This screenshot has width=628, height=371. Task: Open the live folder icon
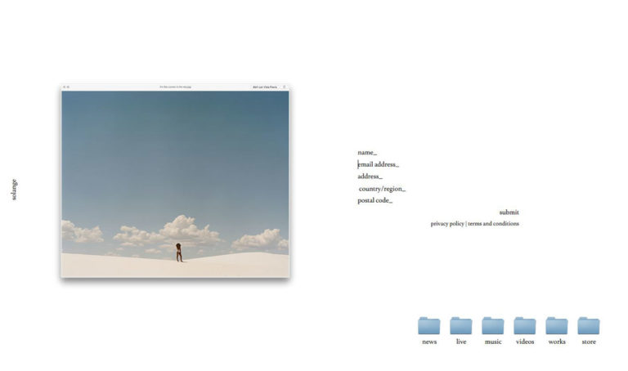coord(461,326)
